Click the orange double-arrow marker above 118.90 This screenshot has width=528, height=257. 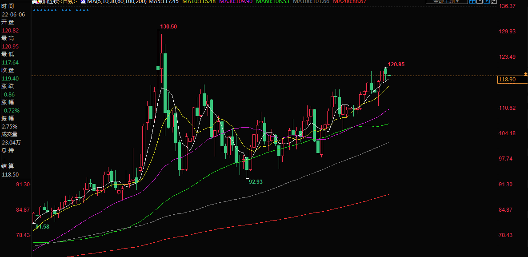pos(526,73)
